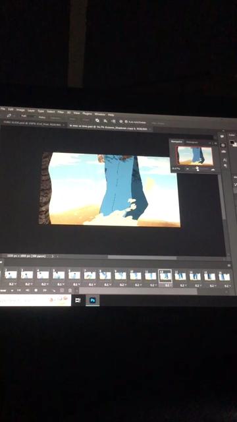Toggle the Auto Add/Delete checkbox
This screenshot has height=422, width=237.
(126, 122)
